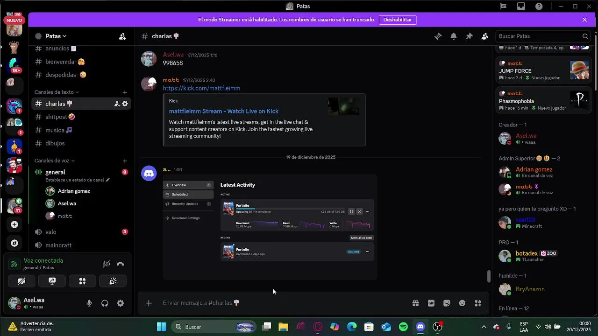Show hidden tray icons chevron
This screenshot has height=336, width=598.
(x=484, y=327)
